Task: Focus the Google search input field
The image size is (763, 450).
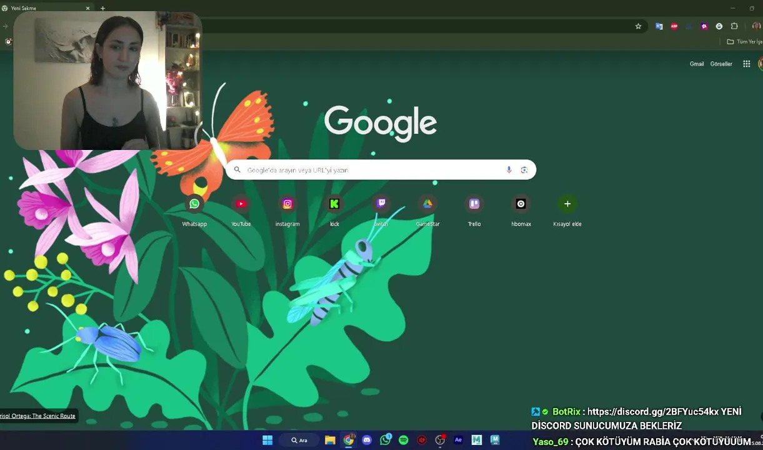Action: 381,170
